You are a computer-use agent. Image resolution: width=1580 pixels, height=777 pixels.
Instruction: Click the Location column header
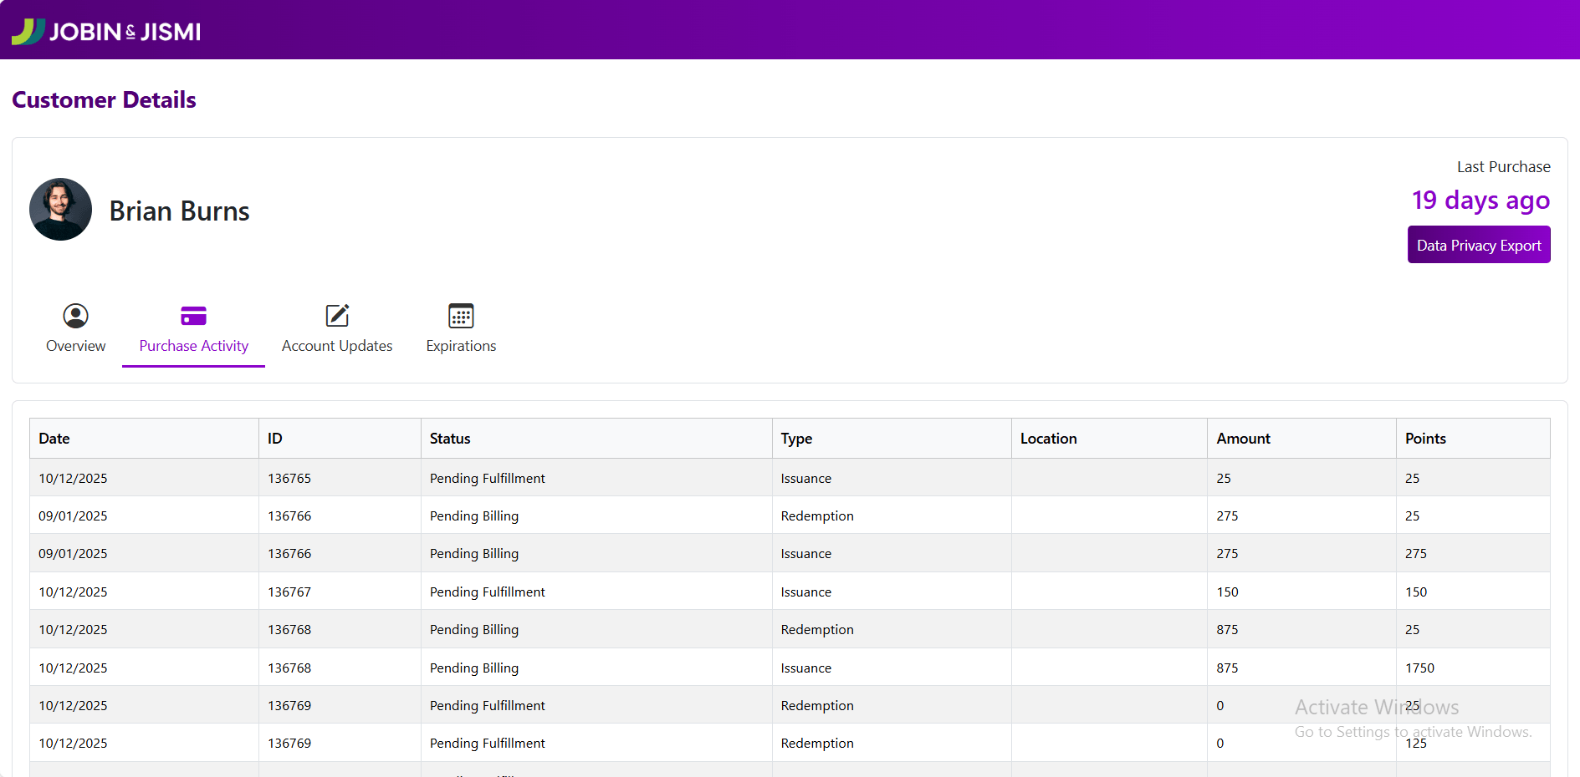1048,439
